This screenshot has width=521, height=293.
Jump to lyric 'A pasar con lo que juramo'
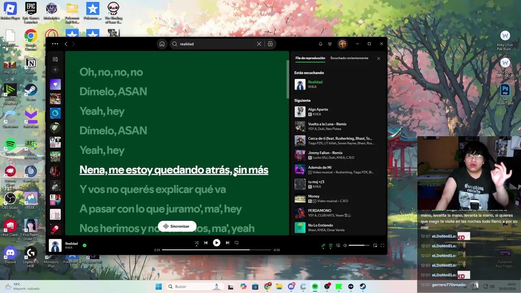tap(161, 209)
